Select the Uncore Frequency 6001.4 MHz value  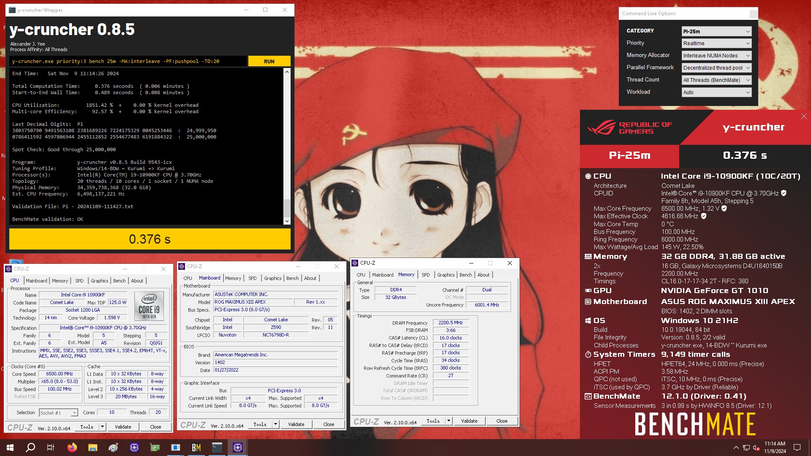(x=487, y=305)
